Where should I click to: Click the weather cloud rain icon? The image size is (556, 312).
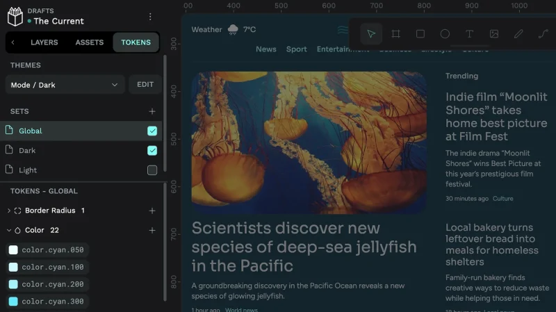[x=233, y=29]
